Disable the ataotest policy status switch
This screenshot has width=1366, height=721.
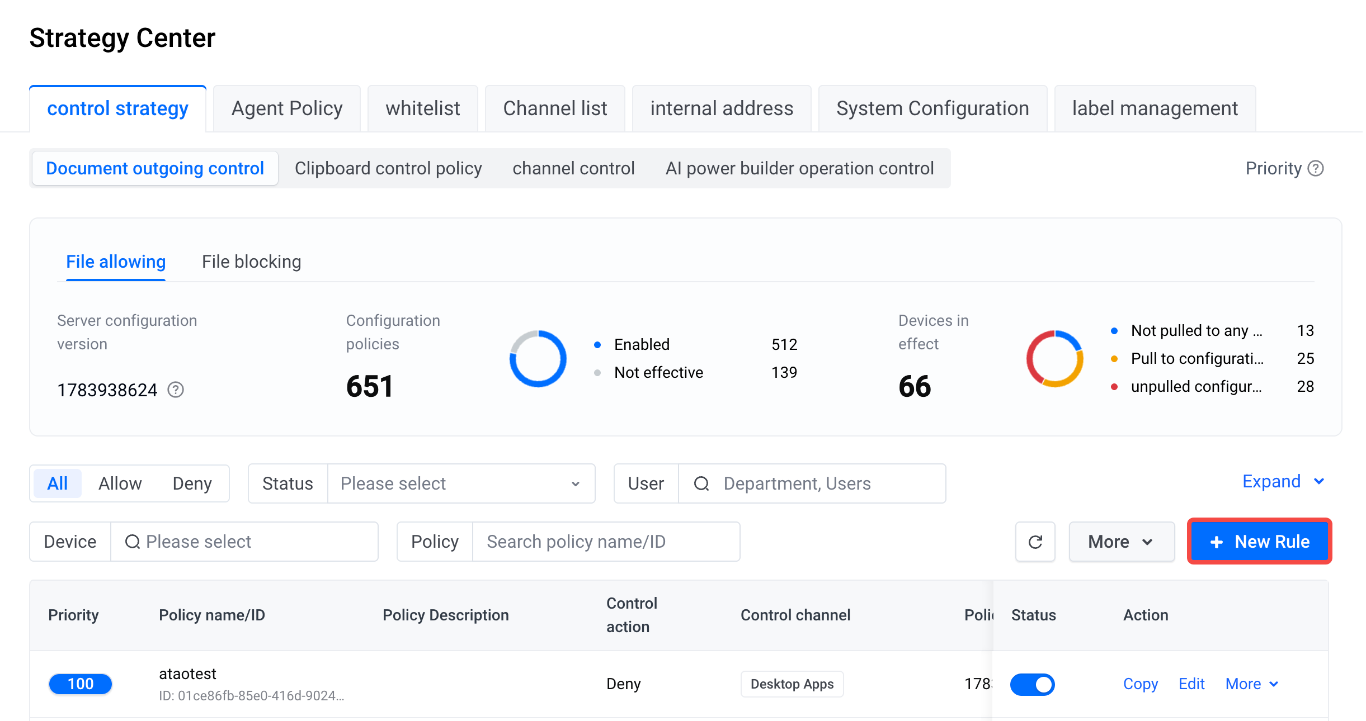click(x=1032, y=684)
